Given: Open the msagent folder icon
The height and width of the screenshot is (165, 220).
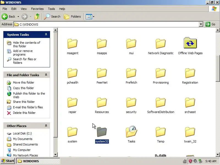Looking at the screenshot, I should point(72,44).
